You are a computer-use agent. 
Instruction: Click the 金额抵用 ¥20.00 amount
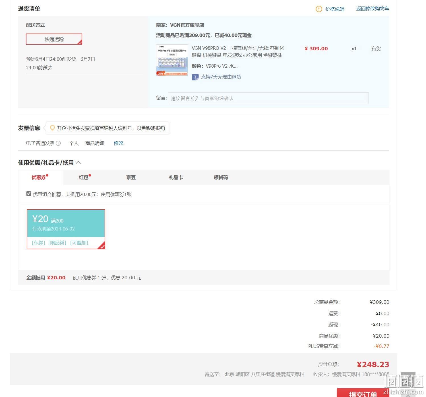tap(56, 278)
